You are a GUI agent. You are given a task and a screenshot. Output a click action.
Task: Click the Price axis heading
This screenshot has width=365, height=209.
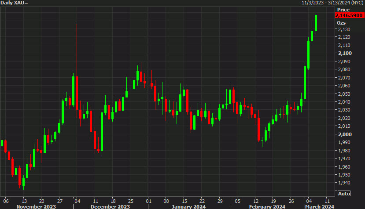(x=343, y=10)
